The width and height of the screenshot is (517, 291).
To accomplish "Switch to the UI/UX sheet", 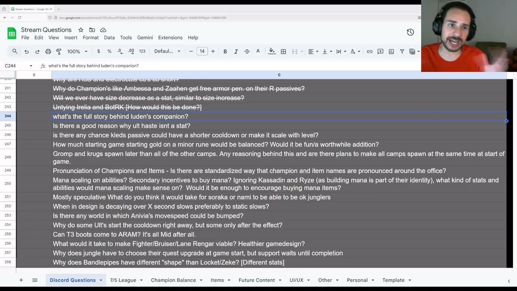I will tap(296, 280).
